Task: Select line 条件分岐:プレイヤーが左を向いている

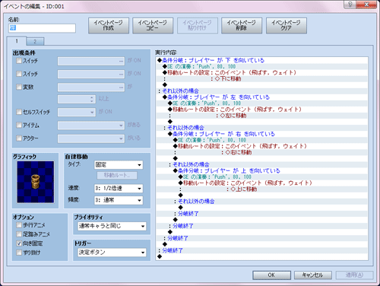Action: (261, 97)
